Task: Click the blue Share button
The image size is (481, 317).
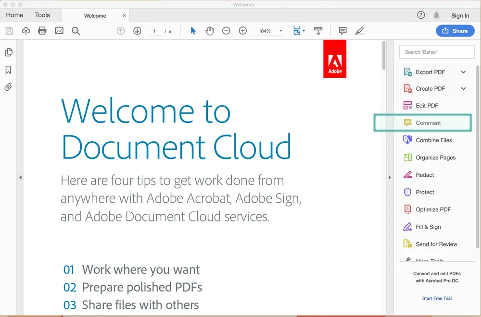Action: point(455,30)
